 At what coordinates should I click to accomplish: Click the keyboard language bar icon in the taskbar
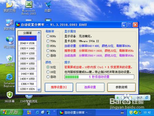(122, 113)
